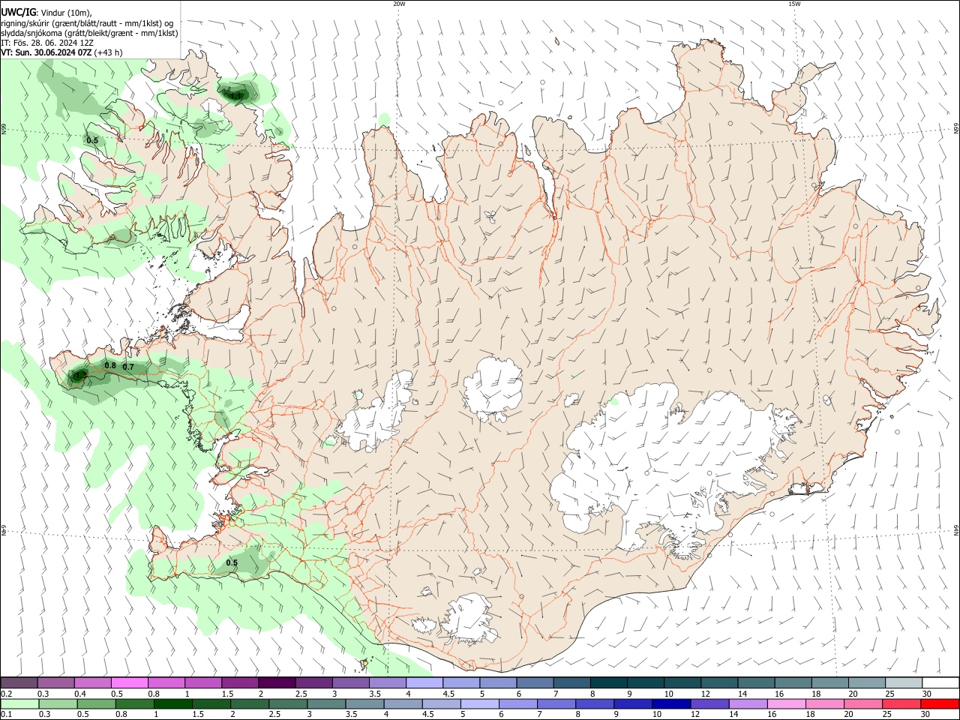Viewport: 960px width, 720px height.
Task: Click the bright pink 0.5 swatch in upper snow legend
Action: (129, 683)
